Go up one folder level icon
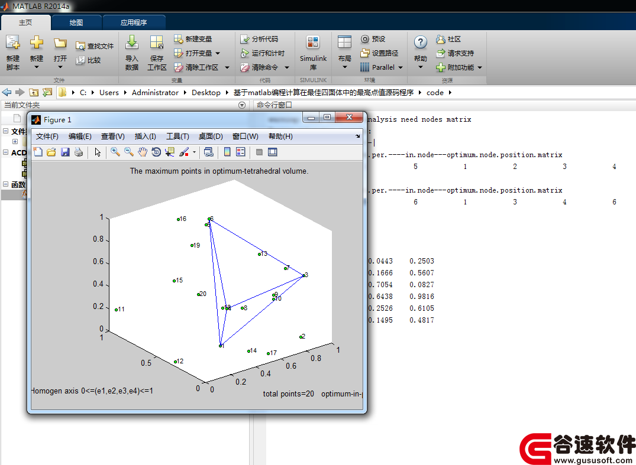Viewport: 636px width, 465px height. 34,92
